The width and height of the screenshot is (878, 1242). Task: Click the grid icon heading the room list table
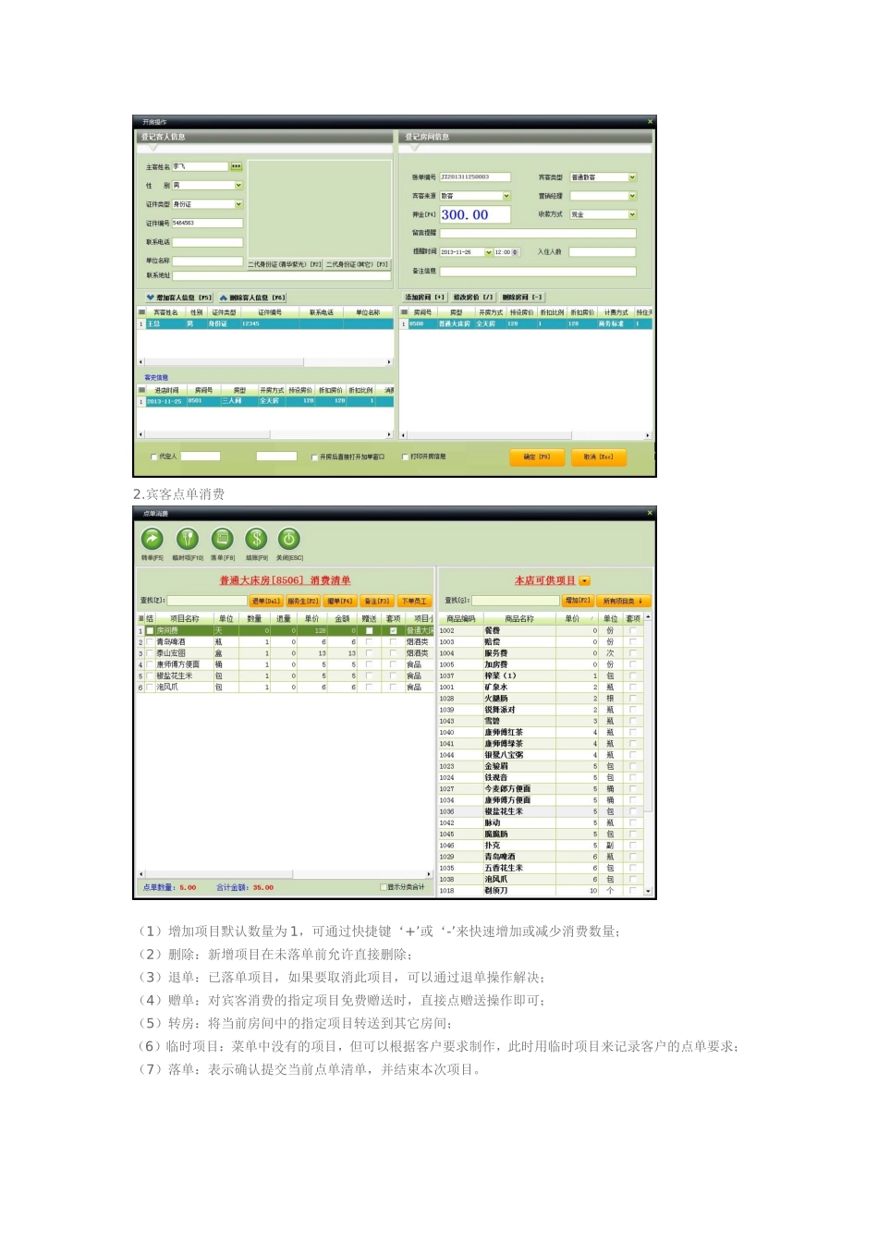[x=403, y=312]
